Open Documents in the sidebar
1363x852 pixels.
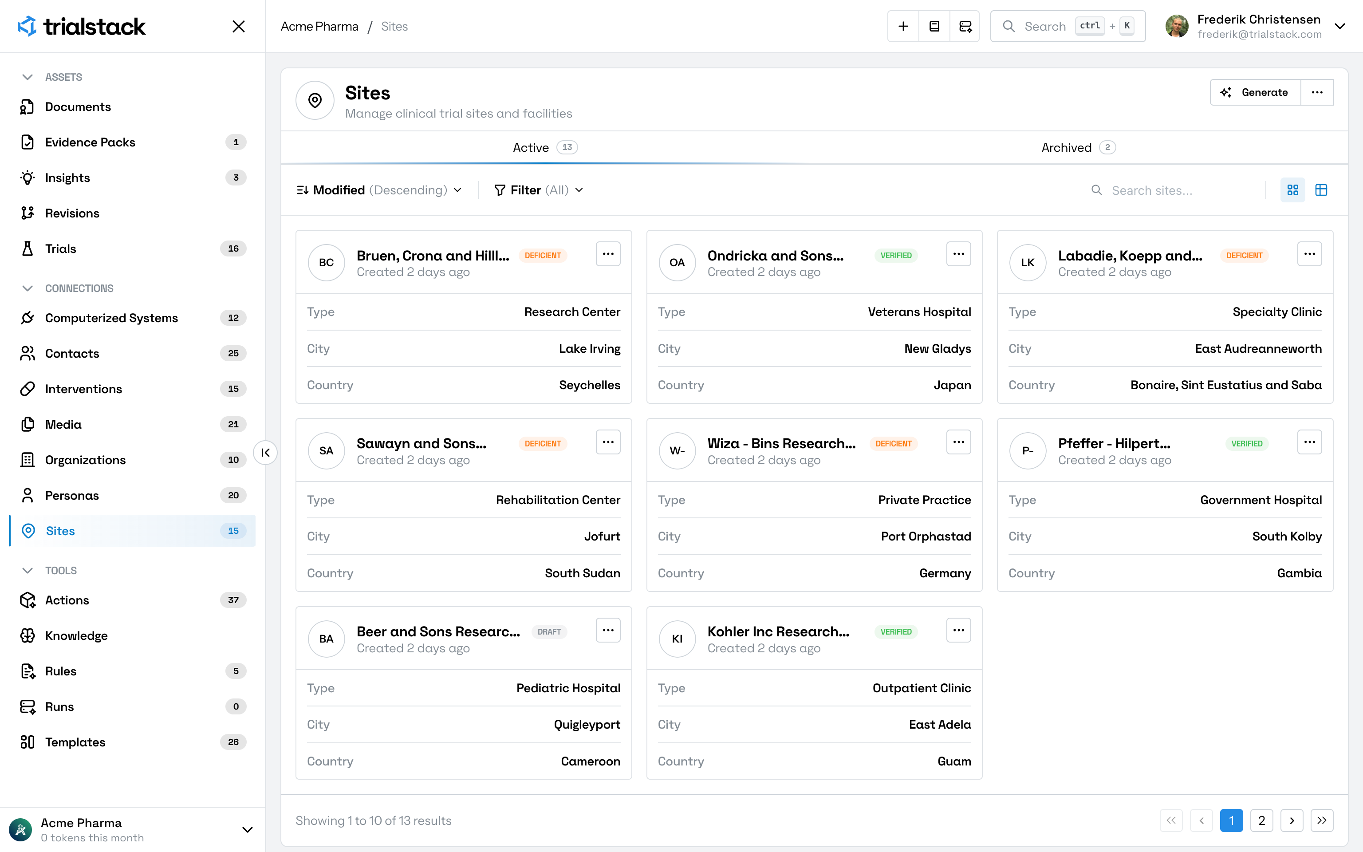[x=132, y=106]
